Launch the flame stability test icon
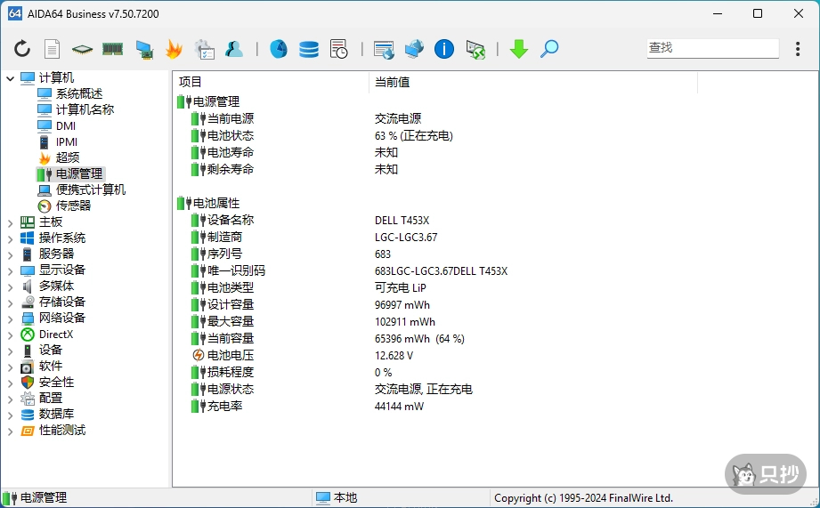820x508 pixels. [174, 49]
